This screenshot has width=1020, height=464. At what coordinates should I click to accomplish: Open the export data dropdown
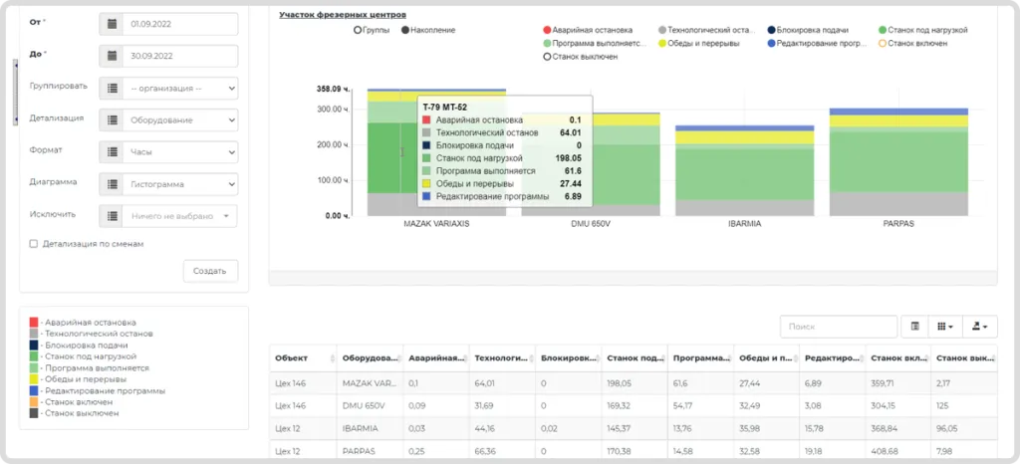coord(979,327)
